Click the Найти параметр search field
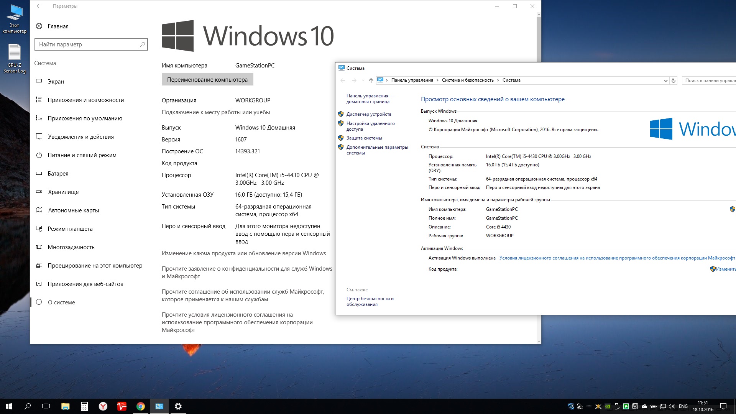This screenshot has height=414, width=736. click(x=87, y=44)
